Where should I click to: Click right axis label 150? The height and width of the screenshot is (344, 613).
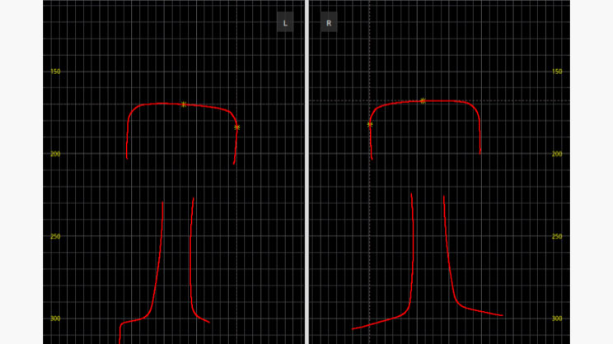[x=557, y=72]
